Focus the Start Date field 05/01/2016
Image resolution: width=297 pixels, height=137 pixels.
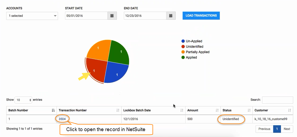point(86,16)
